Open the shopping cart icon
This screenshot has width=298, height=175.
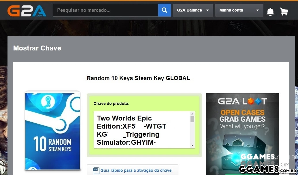click(284, 12)
